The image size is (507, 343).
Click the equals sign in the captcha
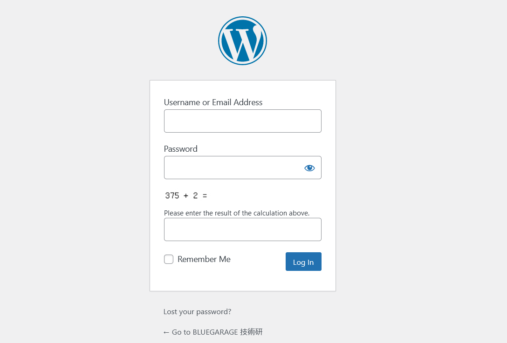click(x=205, y=196)
